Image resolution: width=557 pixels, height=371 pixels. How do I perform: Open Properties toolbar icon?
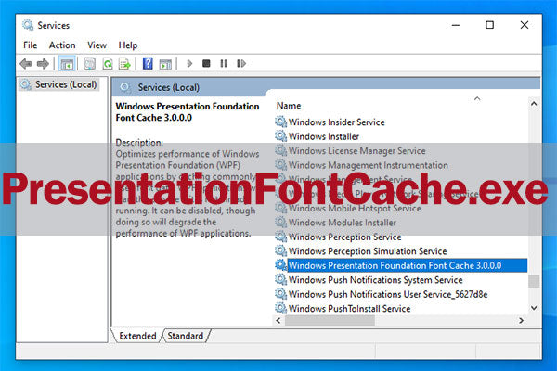tap(89, 64)
